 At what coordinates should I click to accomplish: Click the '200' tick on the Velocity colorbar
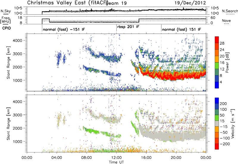[x=223, y=104]
